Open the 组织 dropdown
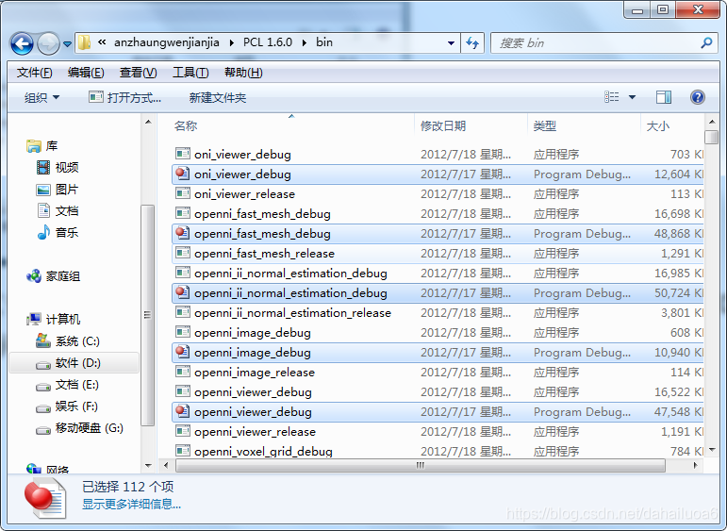Viewport: 727px width, 531px height. (x=41, y=97)
